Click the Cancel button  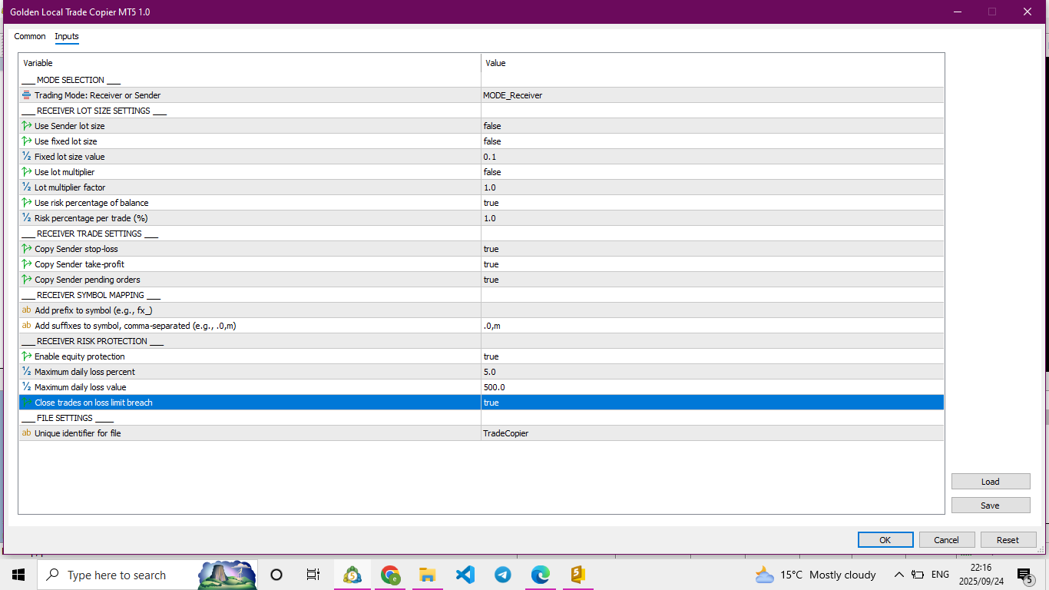[x=947, y=540]
